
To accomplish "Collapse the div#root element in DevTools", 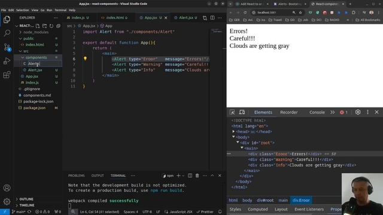I will pos(238,142).
